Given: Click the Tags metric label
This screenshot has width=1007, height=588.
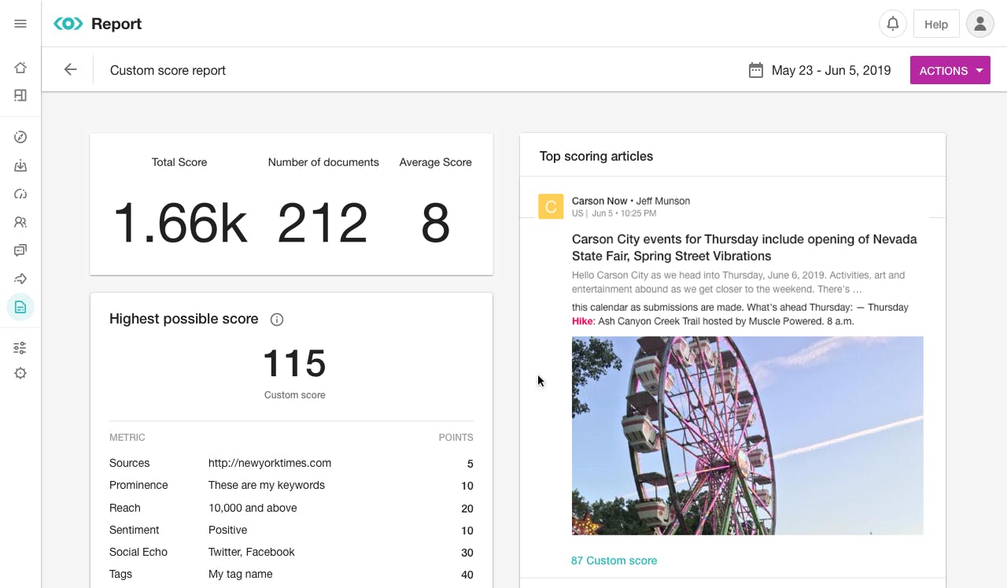Looking at the screenshot, I should [120, 574].
